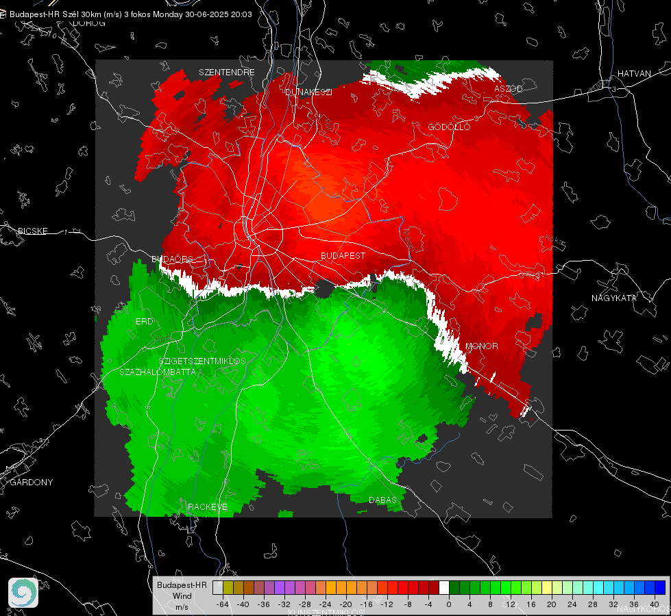Click the '-12' value on the legend scale
671x616 pixels.
tap(387, 604)
